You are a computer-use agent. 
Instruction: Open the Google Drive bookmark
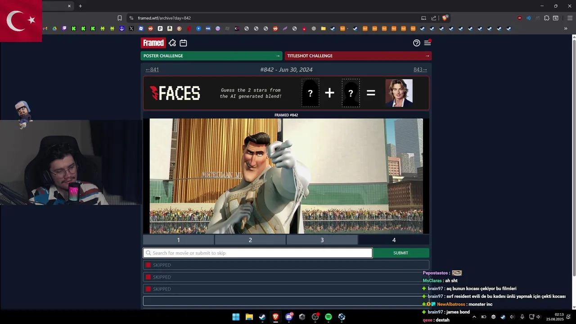[x=54, y=28]
